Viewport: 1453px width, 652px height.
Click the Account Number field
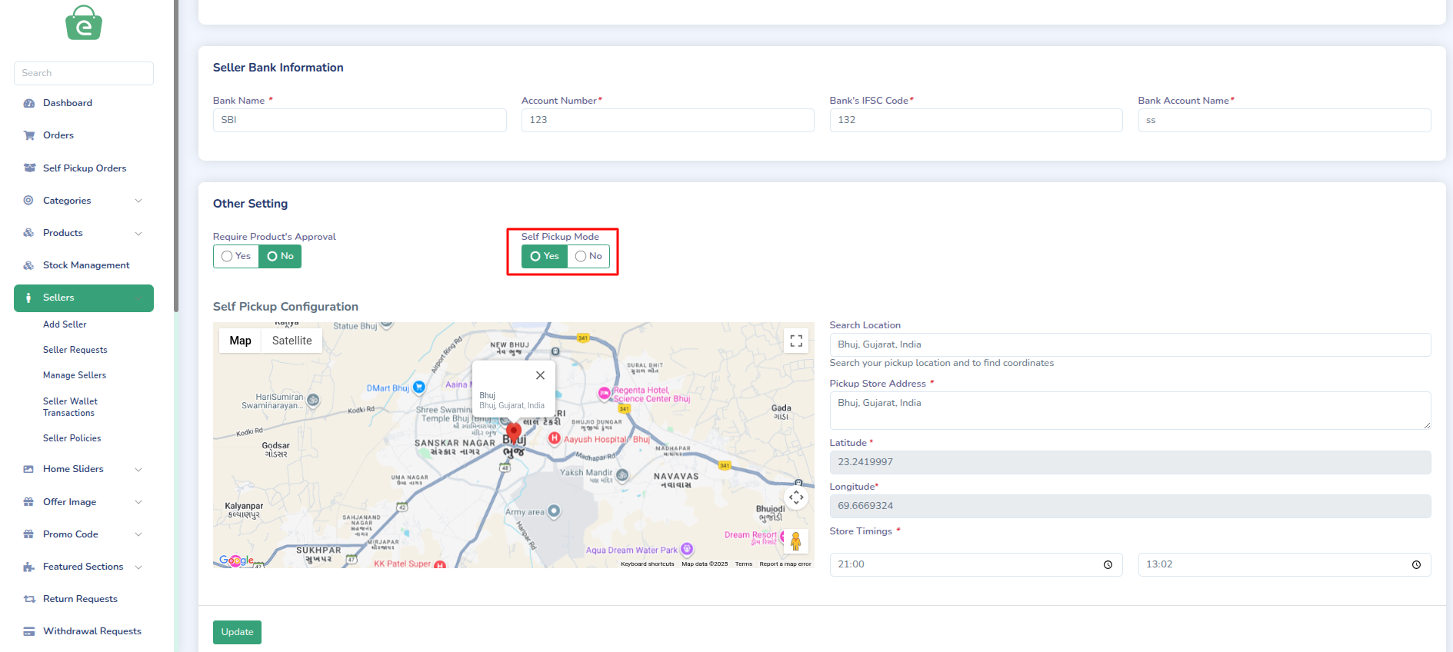[668, 120]
